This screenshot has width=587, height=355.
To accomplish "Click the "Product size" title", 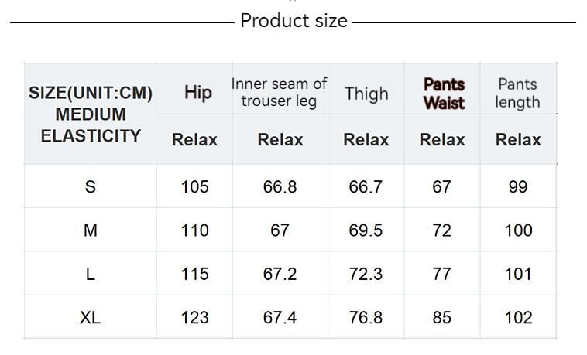I will (x=293, y=21).
